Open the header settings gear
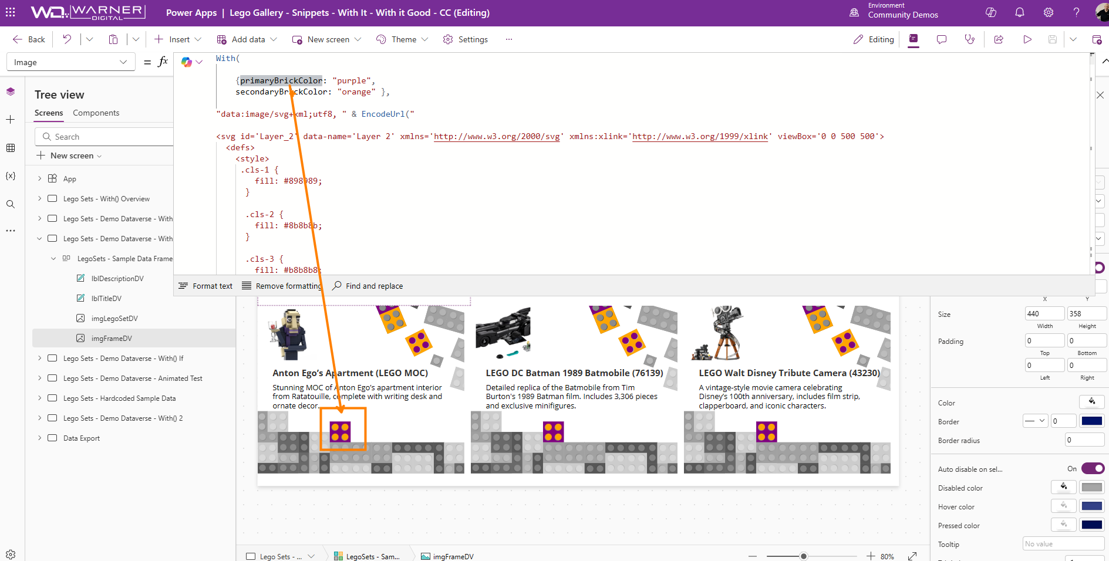The height and width of the screenshot is (561, 1109). click(1049, 12)
